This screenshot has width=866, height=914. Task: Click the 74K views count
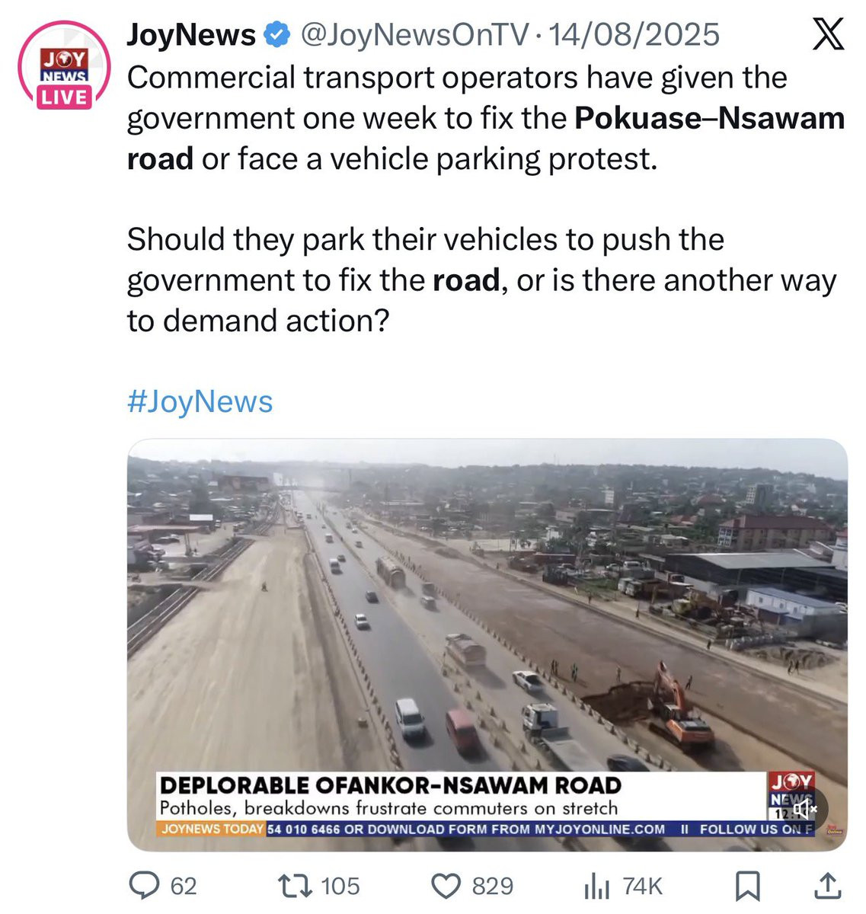coord(642,886)
